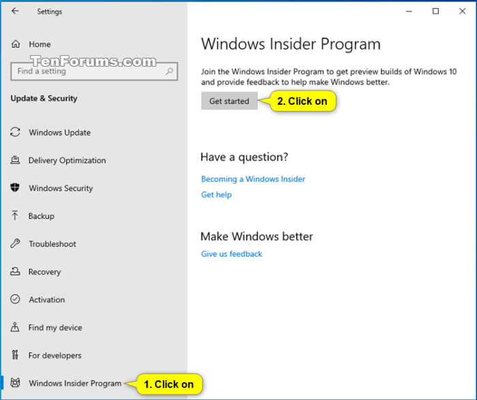Image resolution: width=477 pixels, height=400 pixels.
Task: Select the For developers tools icon
Action: (x=15, y=354)
